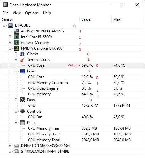Select the Intel Core i5-6600K CPU icon
The image size is (145, 158).
(17, 37)
